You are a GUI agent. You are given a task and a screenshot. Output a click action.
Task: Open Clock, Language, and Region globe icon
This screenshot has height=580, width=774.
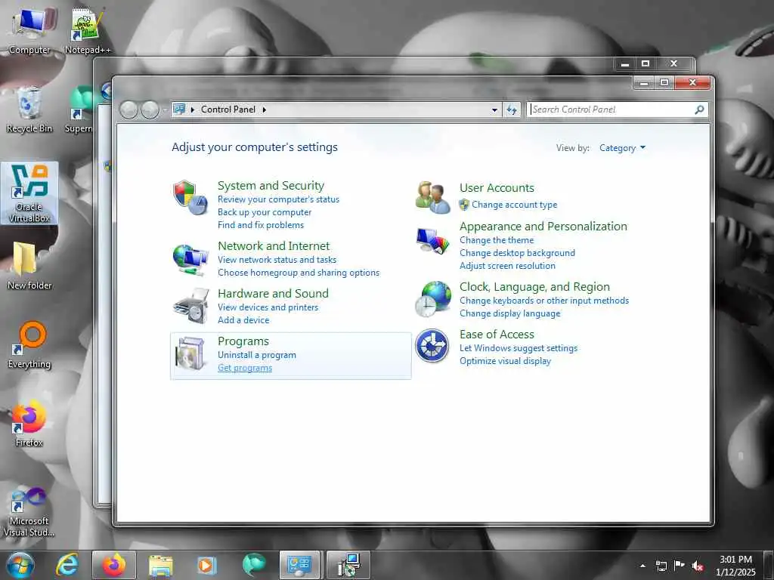pyautogui.click(x=432, y=299)
